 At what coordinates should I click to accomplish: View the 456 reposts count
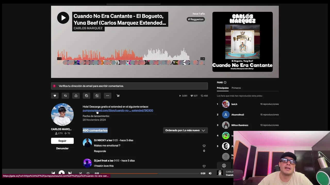[204, 96]
